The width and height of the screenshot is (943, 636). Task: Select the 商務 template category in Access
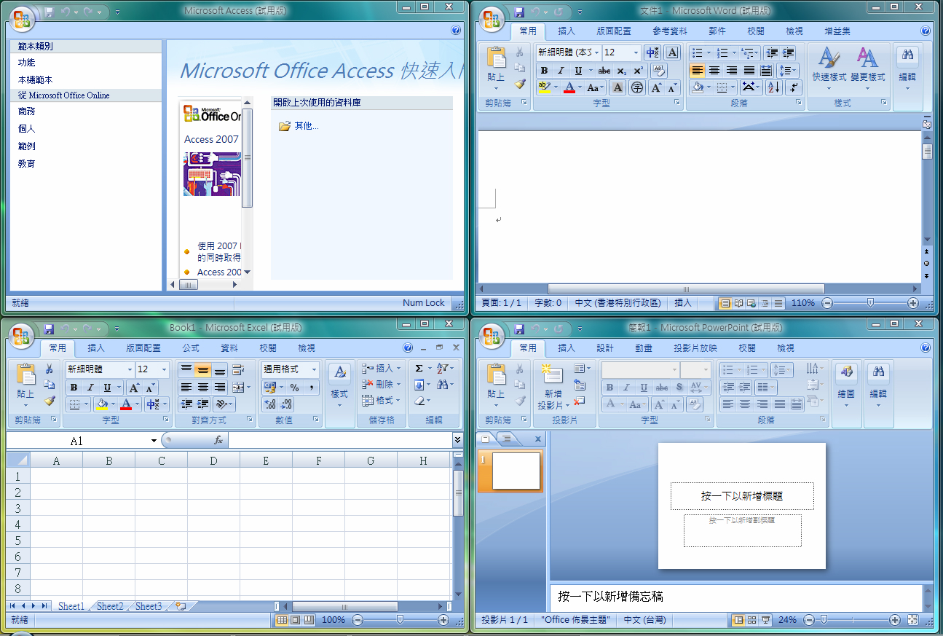pos(25,111)
